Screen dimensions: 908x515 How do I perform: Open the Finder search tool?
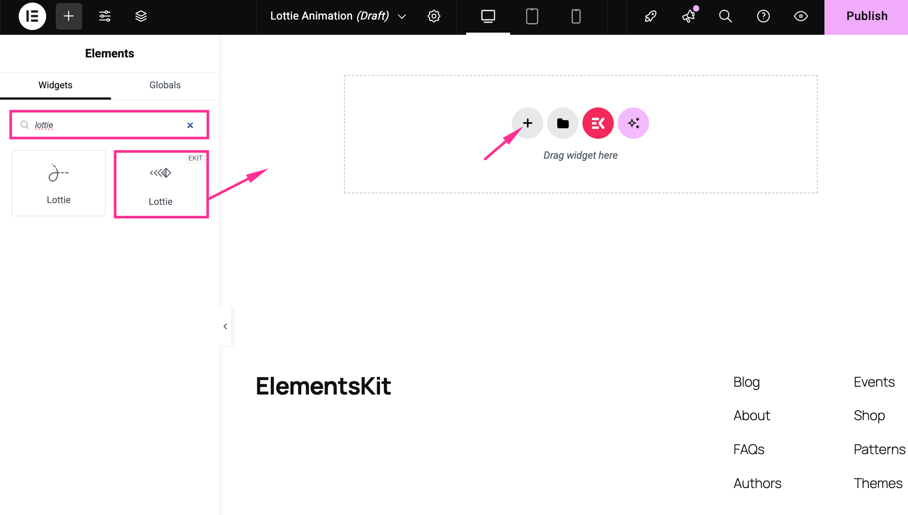[x=725, y=16]
